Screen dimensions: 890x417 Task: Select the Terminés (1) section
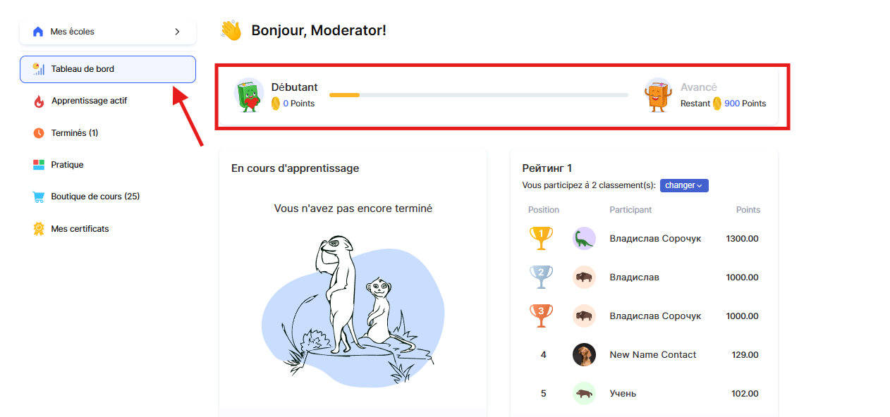click(74, 133)
